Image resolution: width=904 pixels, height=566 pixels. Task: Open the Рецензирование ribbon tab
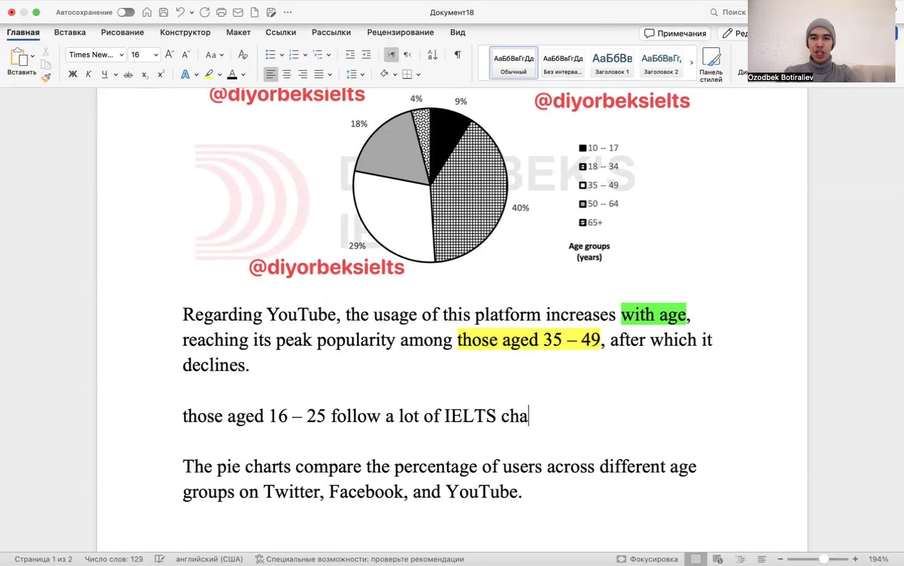400,33
